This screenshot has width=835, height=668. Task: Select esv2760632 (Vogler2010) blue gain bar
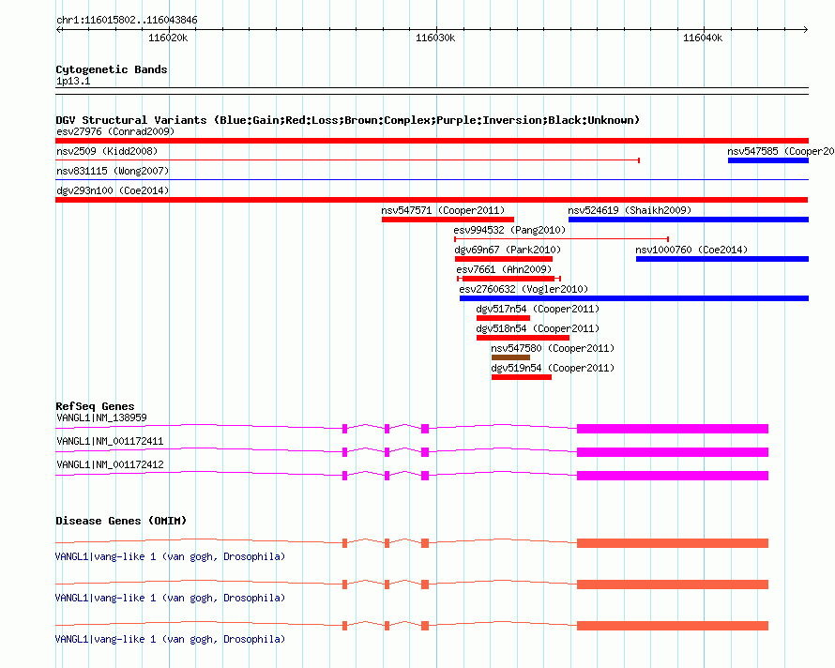[634, 298]
